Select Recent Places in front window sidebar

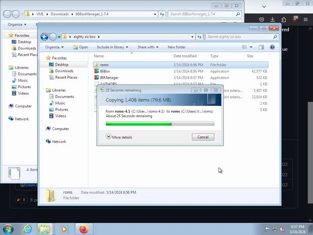point(66,77)
